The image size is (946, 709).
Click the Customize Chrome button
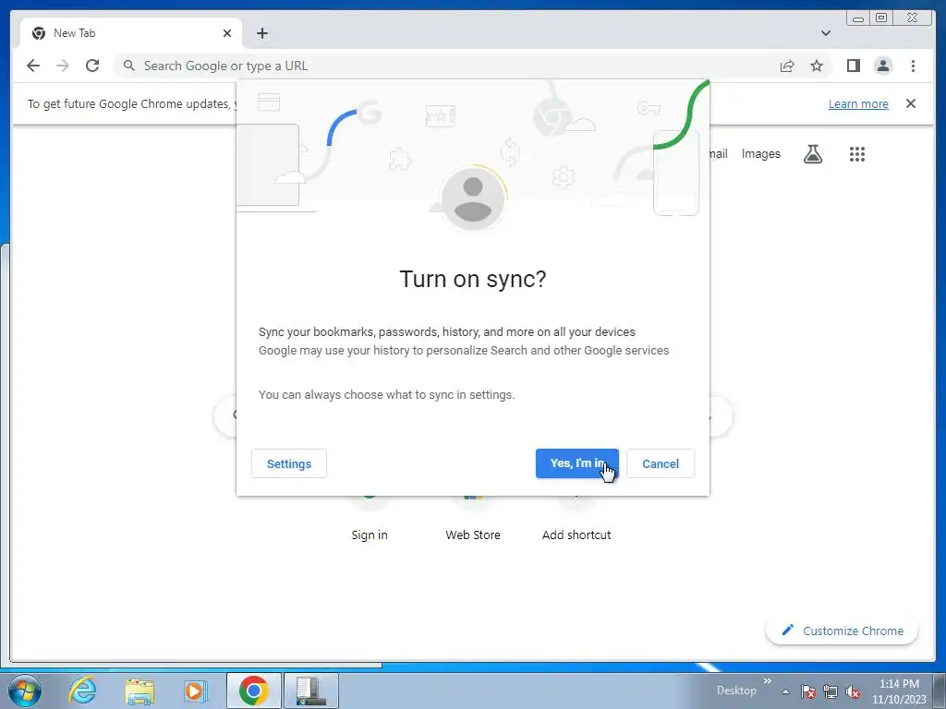click(842, 631)
